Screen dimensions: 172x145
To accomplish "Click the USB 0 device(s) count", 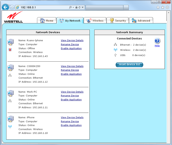I will pos(139,55).
